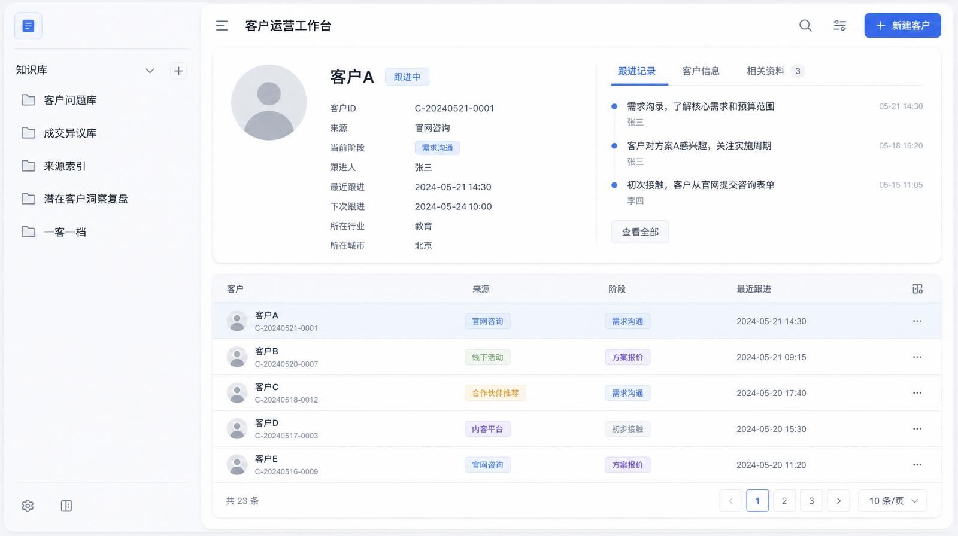Click the 新建客户 button
The width and height of the screenshot is (958, 536).
point(902,26)
